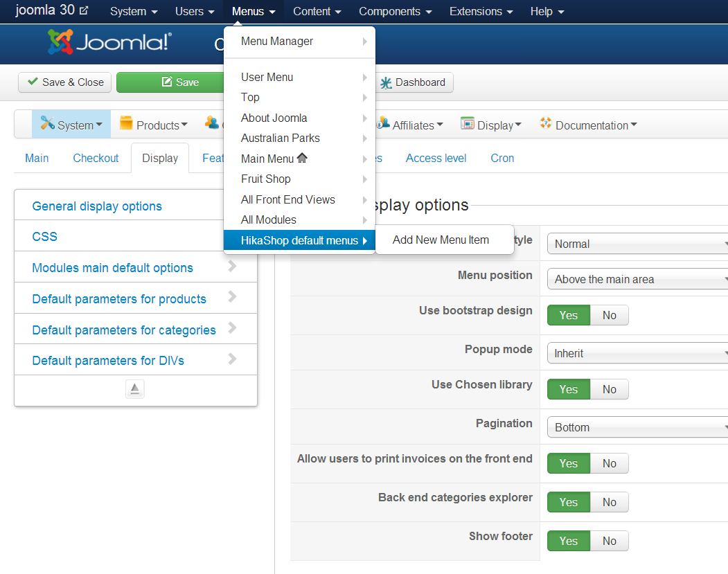The image size is (728, 574).
Task: Set Show footer to Yes
Action: (568, 541)
